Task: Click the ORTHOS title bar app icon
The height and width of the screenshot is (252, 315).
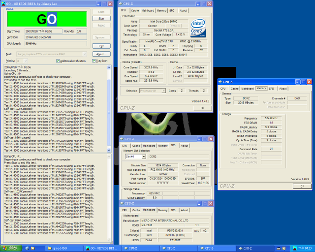Action: (3, 3)
